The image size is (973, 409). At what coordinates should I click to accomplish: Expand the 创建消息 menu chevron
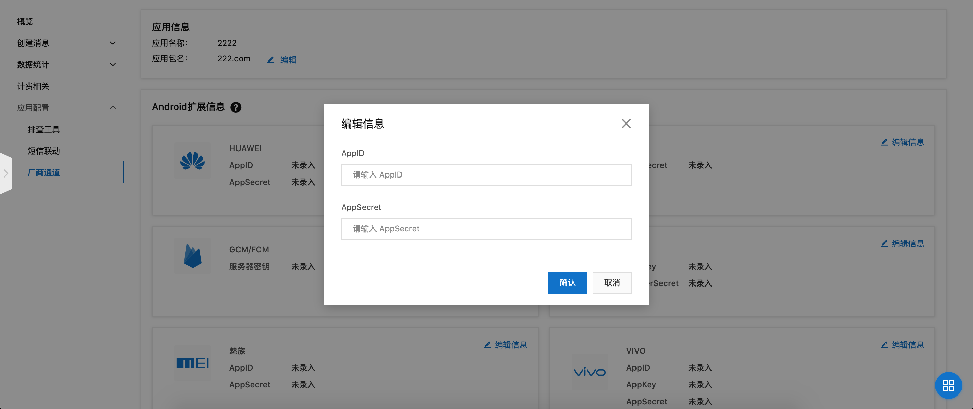click(x=113, y=43)
